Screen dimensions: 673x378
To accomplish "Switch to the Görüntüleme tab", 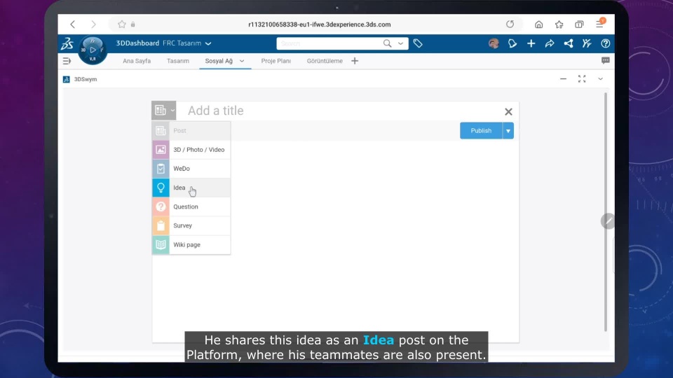I will pyautogui.click(x=325, y=61).
